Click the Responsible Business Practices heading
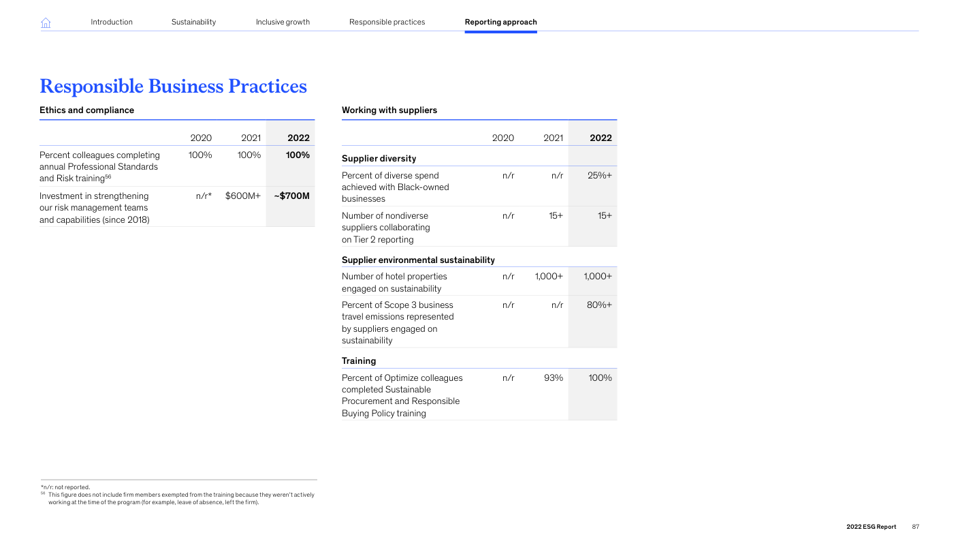Viewport: 960px width, 541px height. click(x=173, y=87)
